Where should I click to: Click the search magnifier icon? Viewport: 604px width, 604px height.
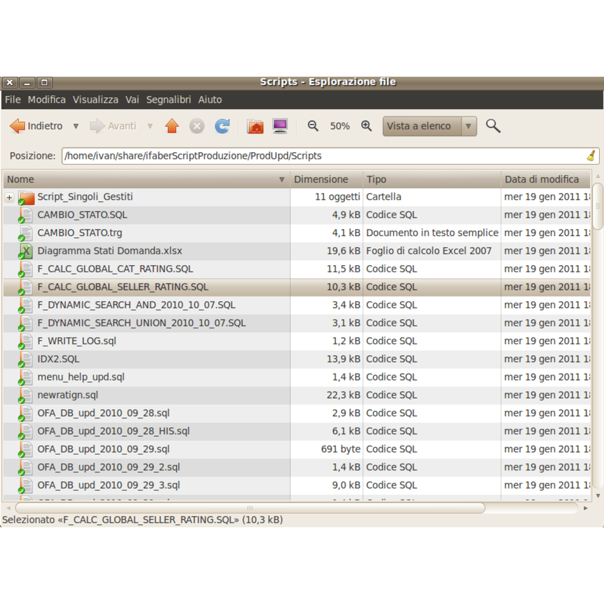[493, 126]
